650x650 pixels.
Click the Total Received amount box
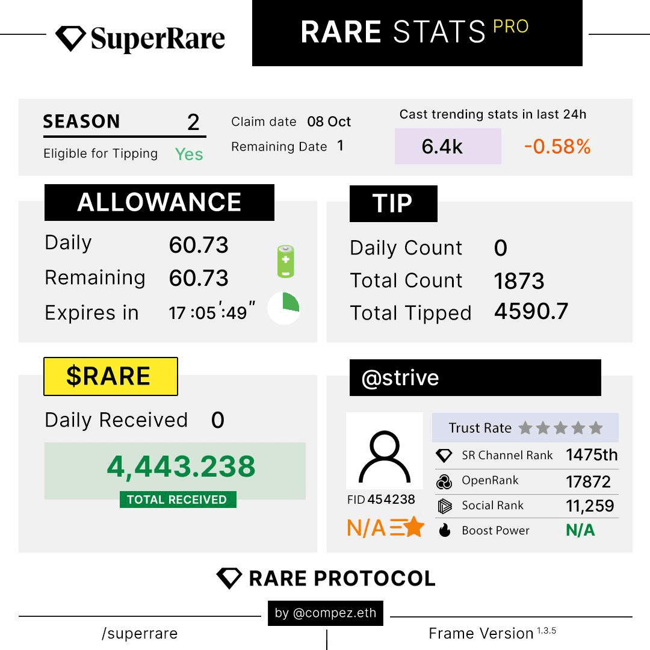(x=175, y=471)
